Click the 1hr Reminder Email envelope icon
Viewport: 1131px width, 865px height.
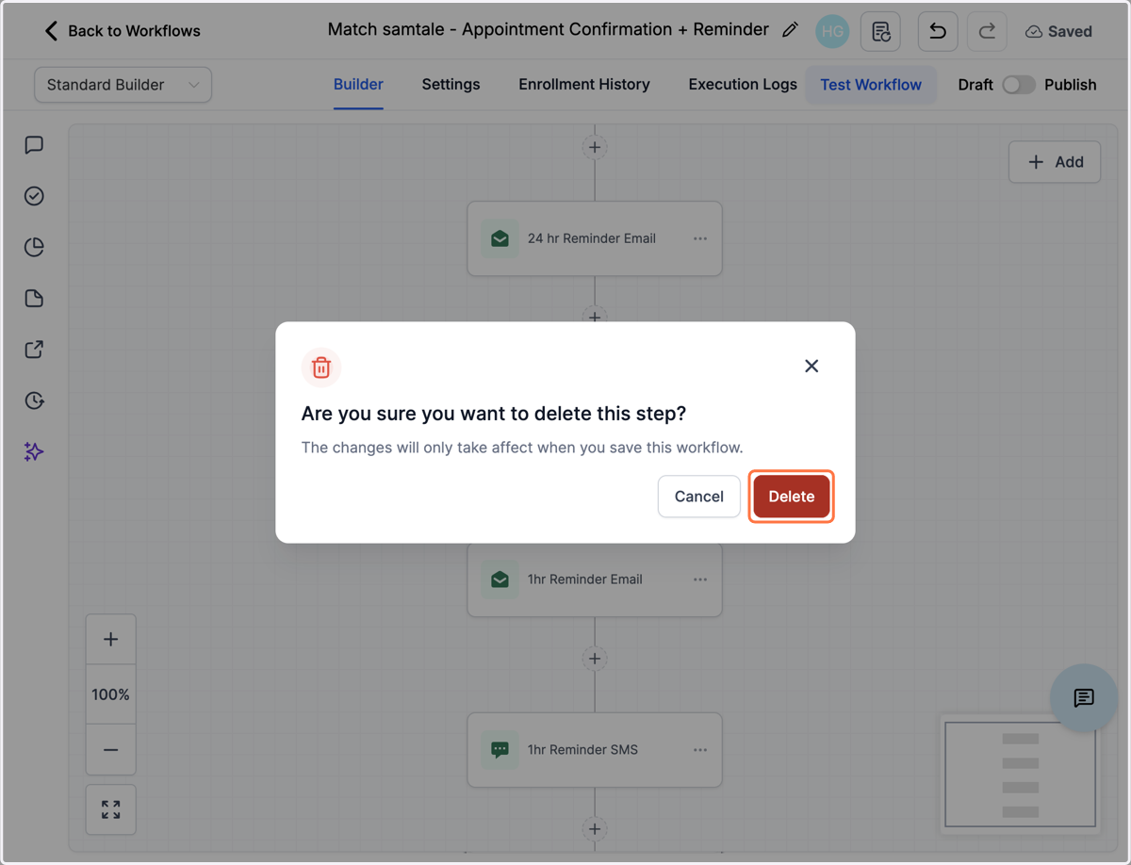(x=500, y=579)
